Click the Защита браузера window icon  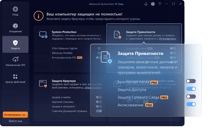(x=43, y=84)
